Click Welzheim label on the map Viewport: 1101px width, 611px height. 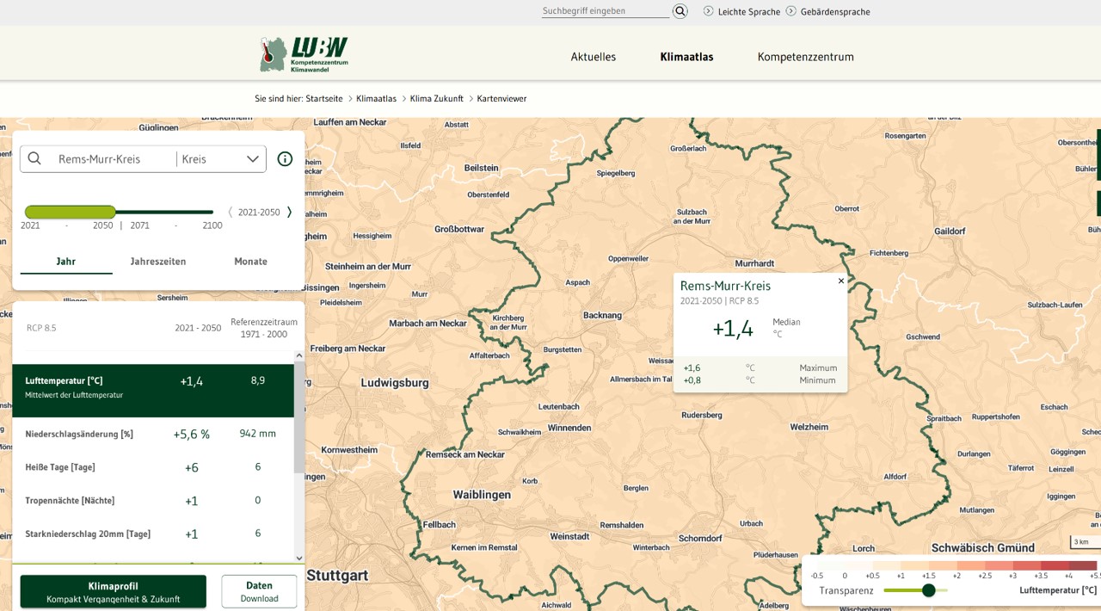809,427
